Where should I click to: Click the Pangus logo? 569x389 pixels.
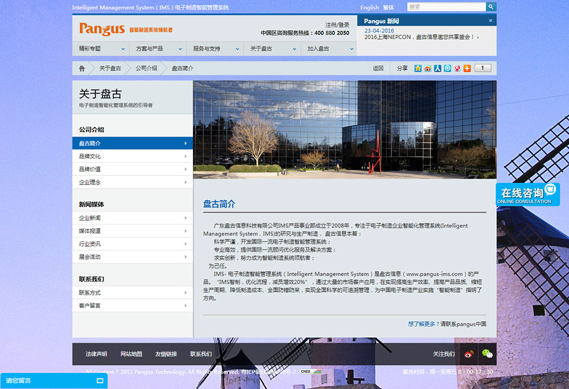pos(102,29)
